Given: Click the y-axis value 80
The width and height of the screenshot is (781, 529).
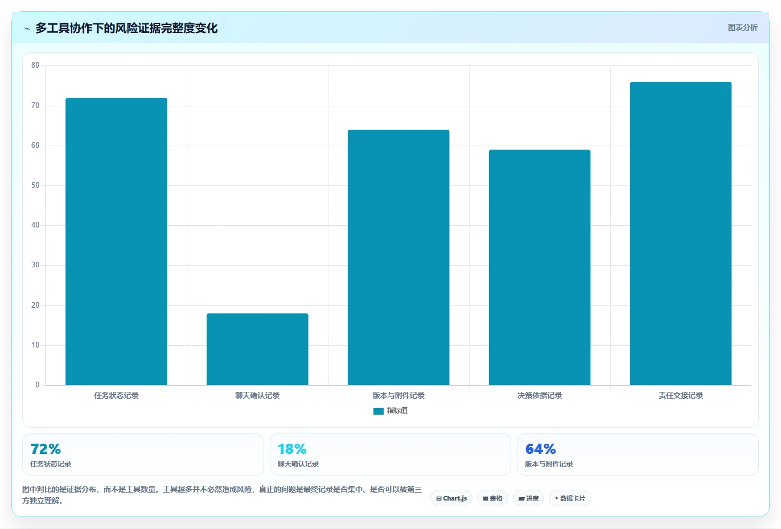Looking at the screenshot, I should 35,65.
